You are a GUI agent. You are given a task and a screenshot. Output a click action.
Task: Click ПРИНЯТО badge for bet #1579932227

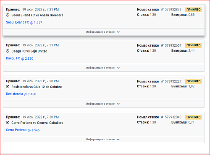tap(194, 81)
